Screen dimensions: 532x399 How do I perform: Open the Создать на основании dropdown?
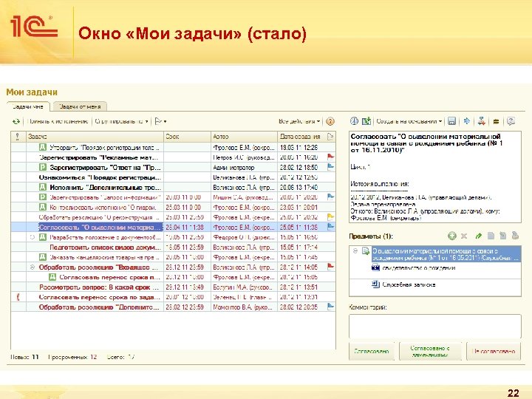[x=409, y=121]
